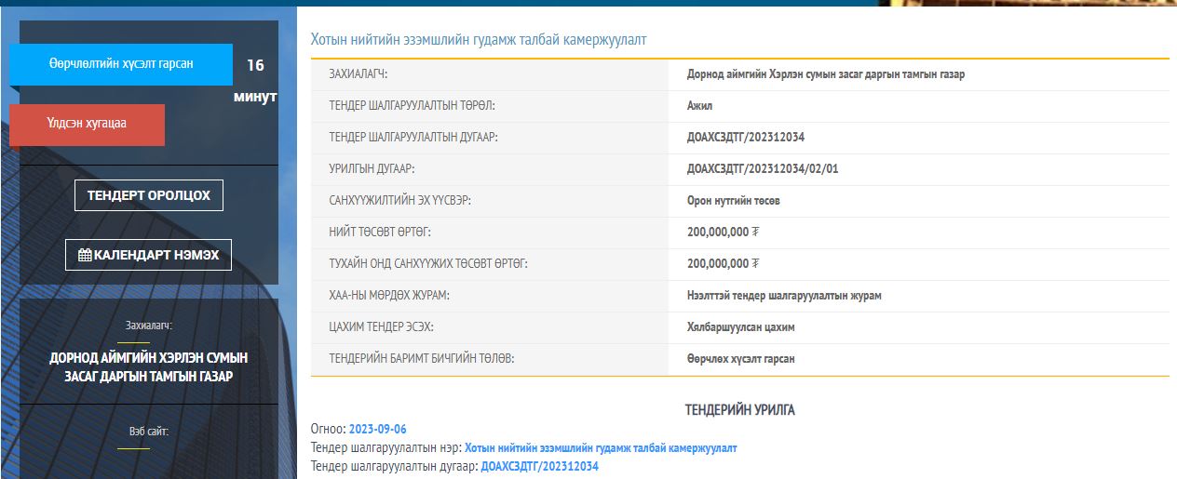Click the sidebar customer name ДОРНОД АЙМГИЙН ХЭРЛЭН СУМЫН
Image resolution: width=1177 pixels, height=479 pixels.
click(x=149, y=358)
